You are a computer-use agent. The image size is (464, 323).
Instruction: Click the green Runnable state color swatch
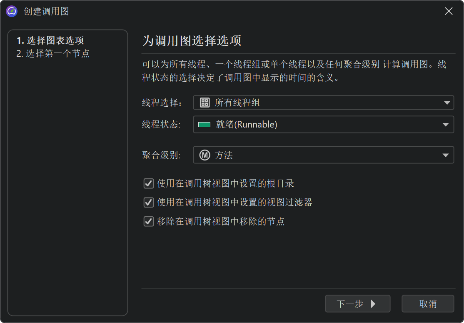pyautogui.click(x=204, y=125)
